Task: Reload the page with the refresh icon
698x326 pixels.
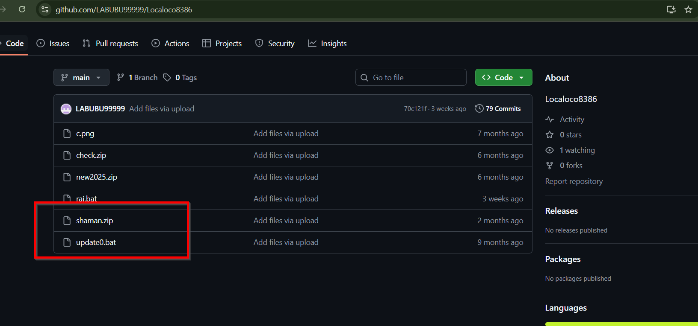Action: pos(22,9)
